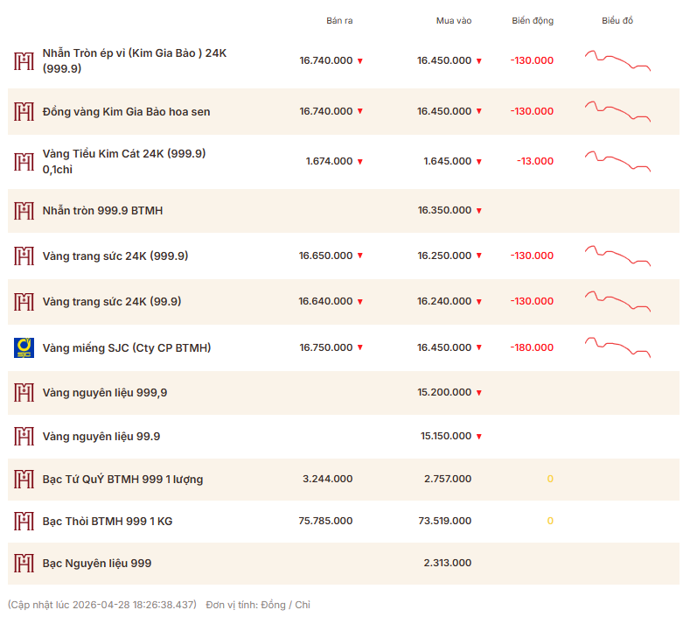Click the Mua vào column header
This screenshot has width=683, height=617.
[454, 21]
